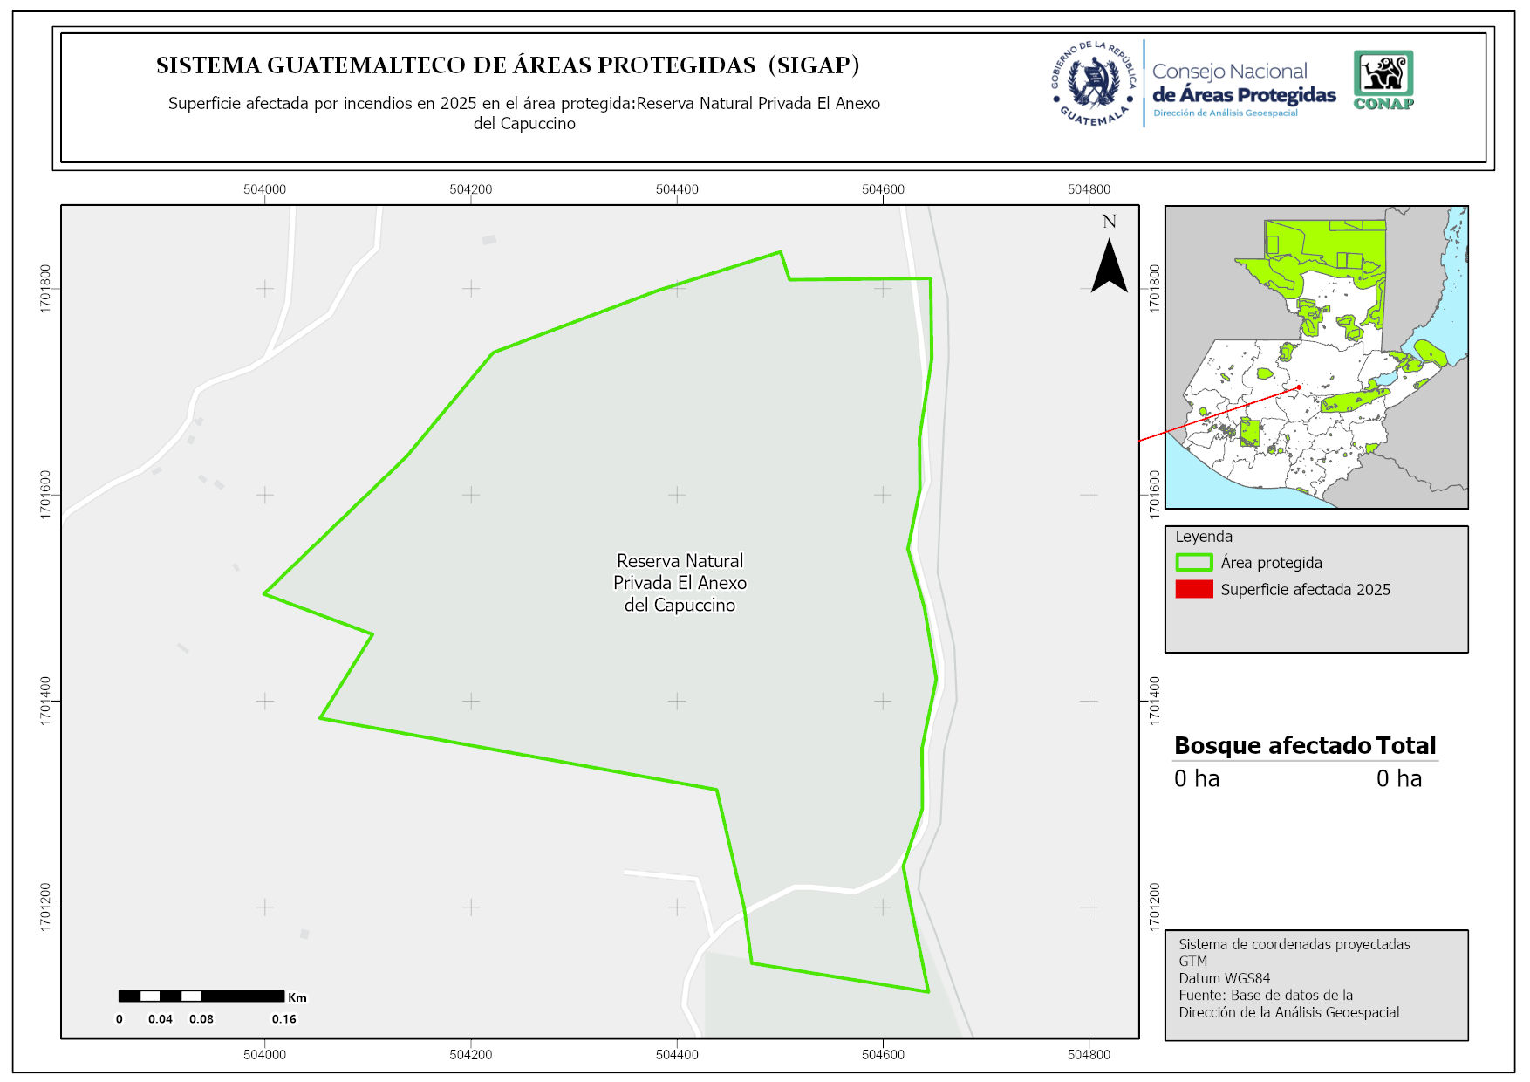
Task: Click the Total column heading
Action: coord(1405,745)
